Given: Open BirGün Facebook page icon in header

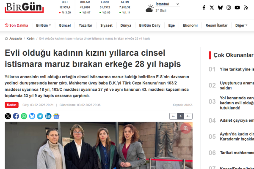Looking at the screenshot, I should (x=204, y=8).
